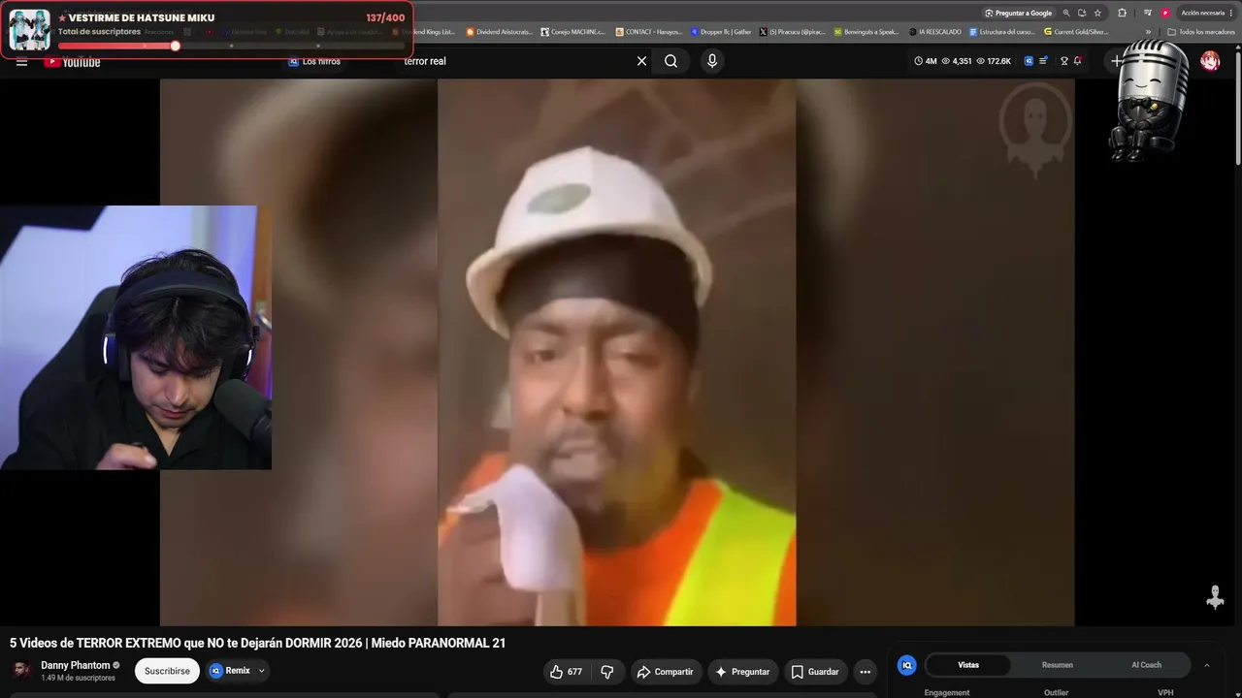The image size is (1242, 698).
Task: Click the Outlier column label
Action: (1056, 692)
